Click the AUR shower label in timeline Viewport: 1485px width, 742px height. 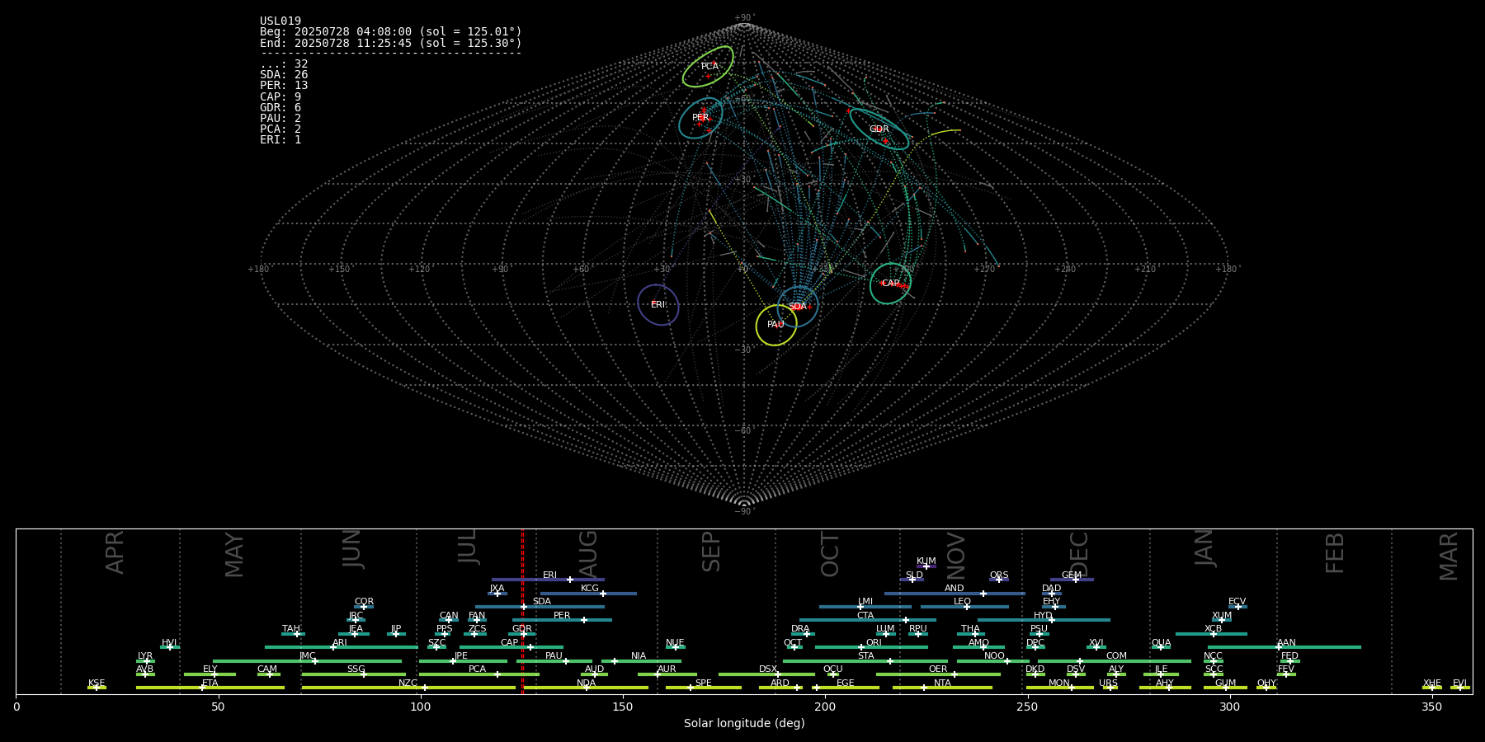667,669
